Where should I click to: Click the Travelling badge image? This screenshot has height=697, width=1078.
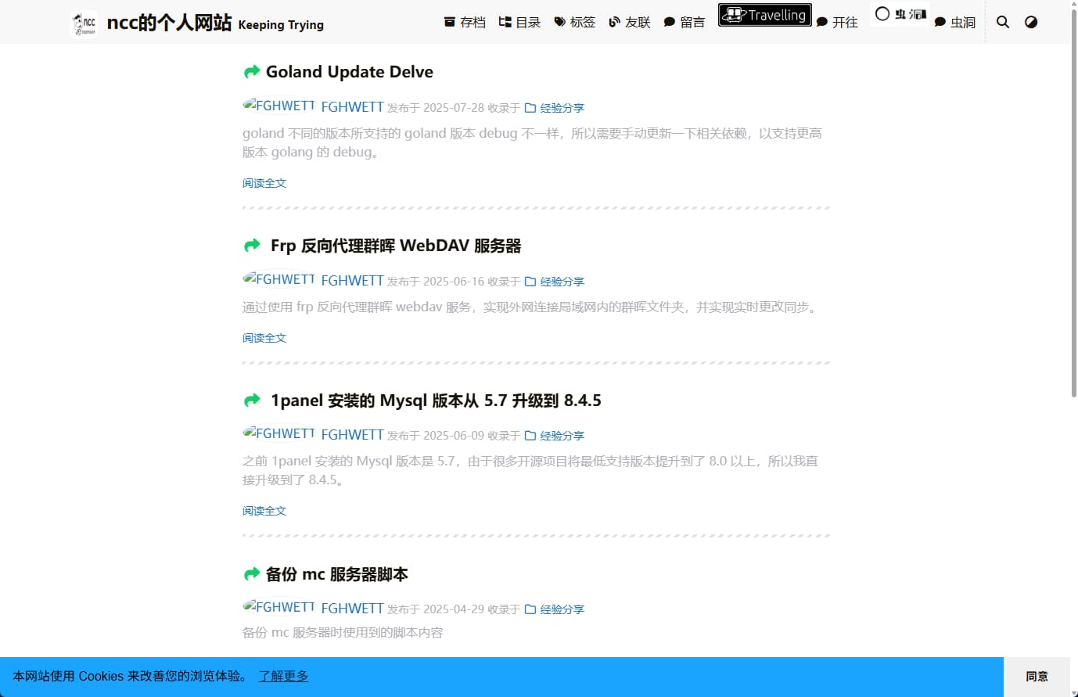(764, 15)
